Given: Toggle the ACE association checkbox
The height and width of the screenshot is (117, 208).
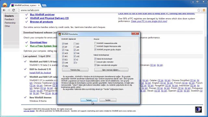Looking at the screenshot, I should tap(63, 53).
